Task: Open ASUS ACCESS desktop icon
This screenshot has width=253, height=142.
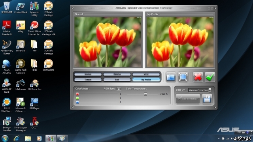Action: (7, 67)
